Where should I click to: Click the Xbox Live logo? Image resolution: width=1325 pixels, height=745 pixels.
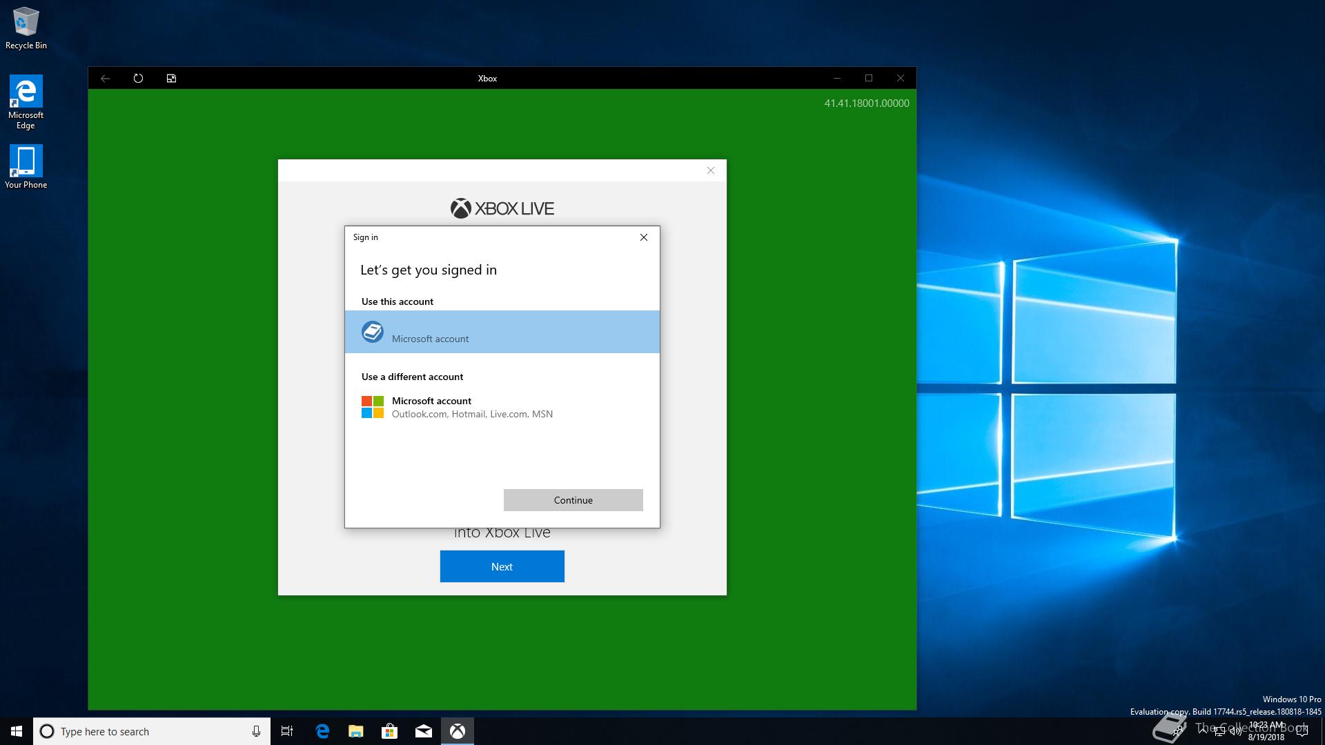[502, 208]
